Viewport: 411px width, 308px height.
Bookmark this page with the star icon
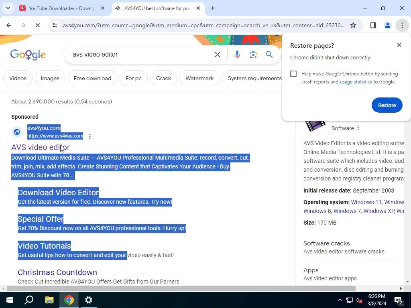coord(353,25)
